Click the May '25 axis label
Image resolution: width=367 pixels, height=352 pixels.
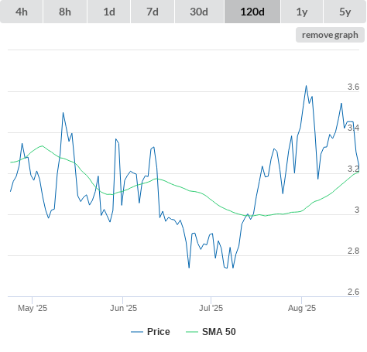click(33, 308)
